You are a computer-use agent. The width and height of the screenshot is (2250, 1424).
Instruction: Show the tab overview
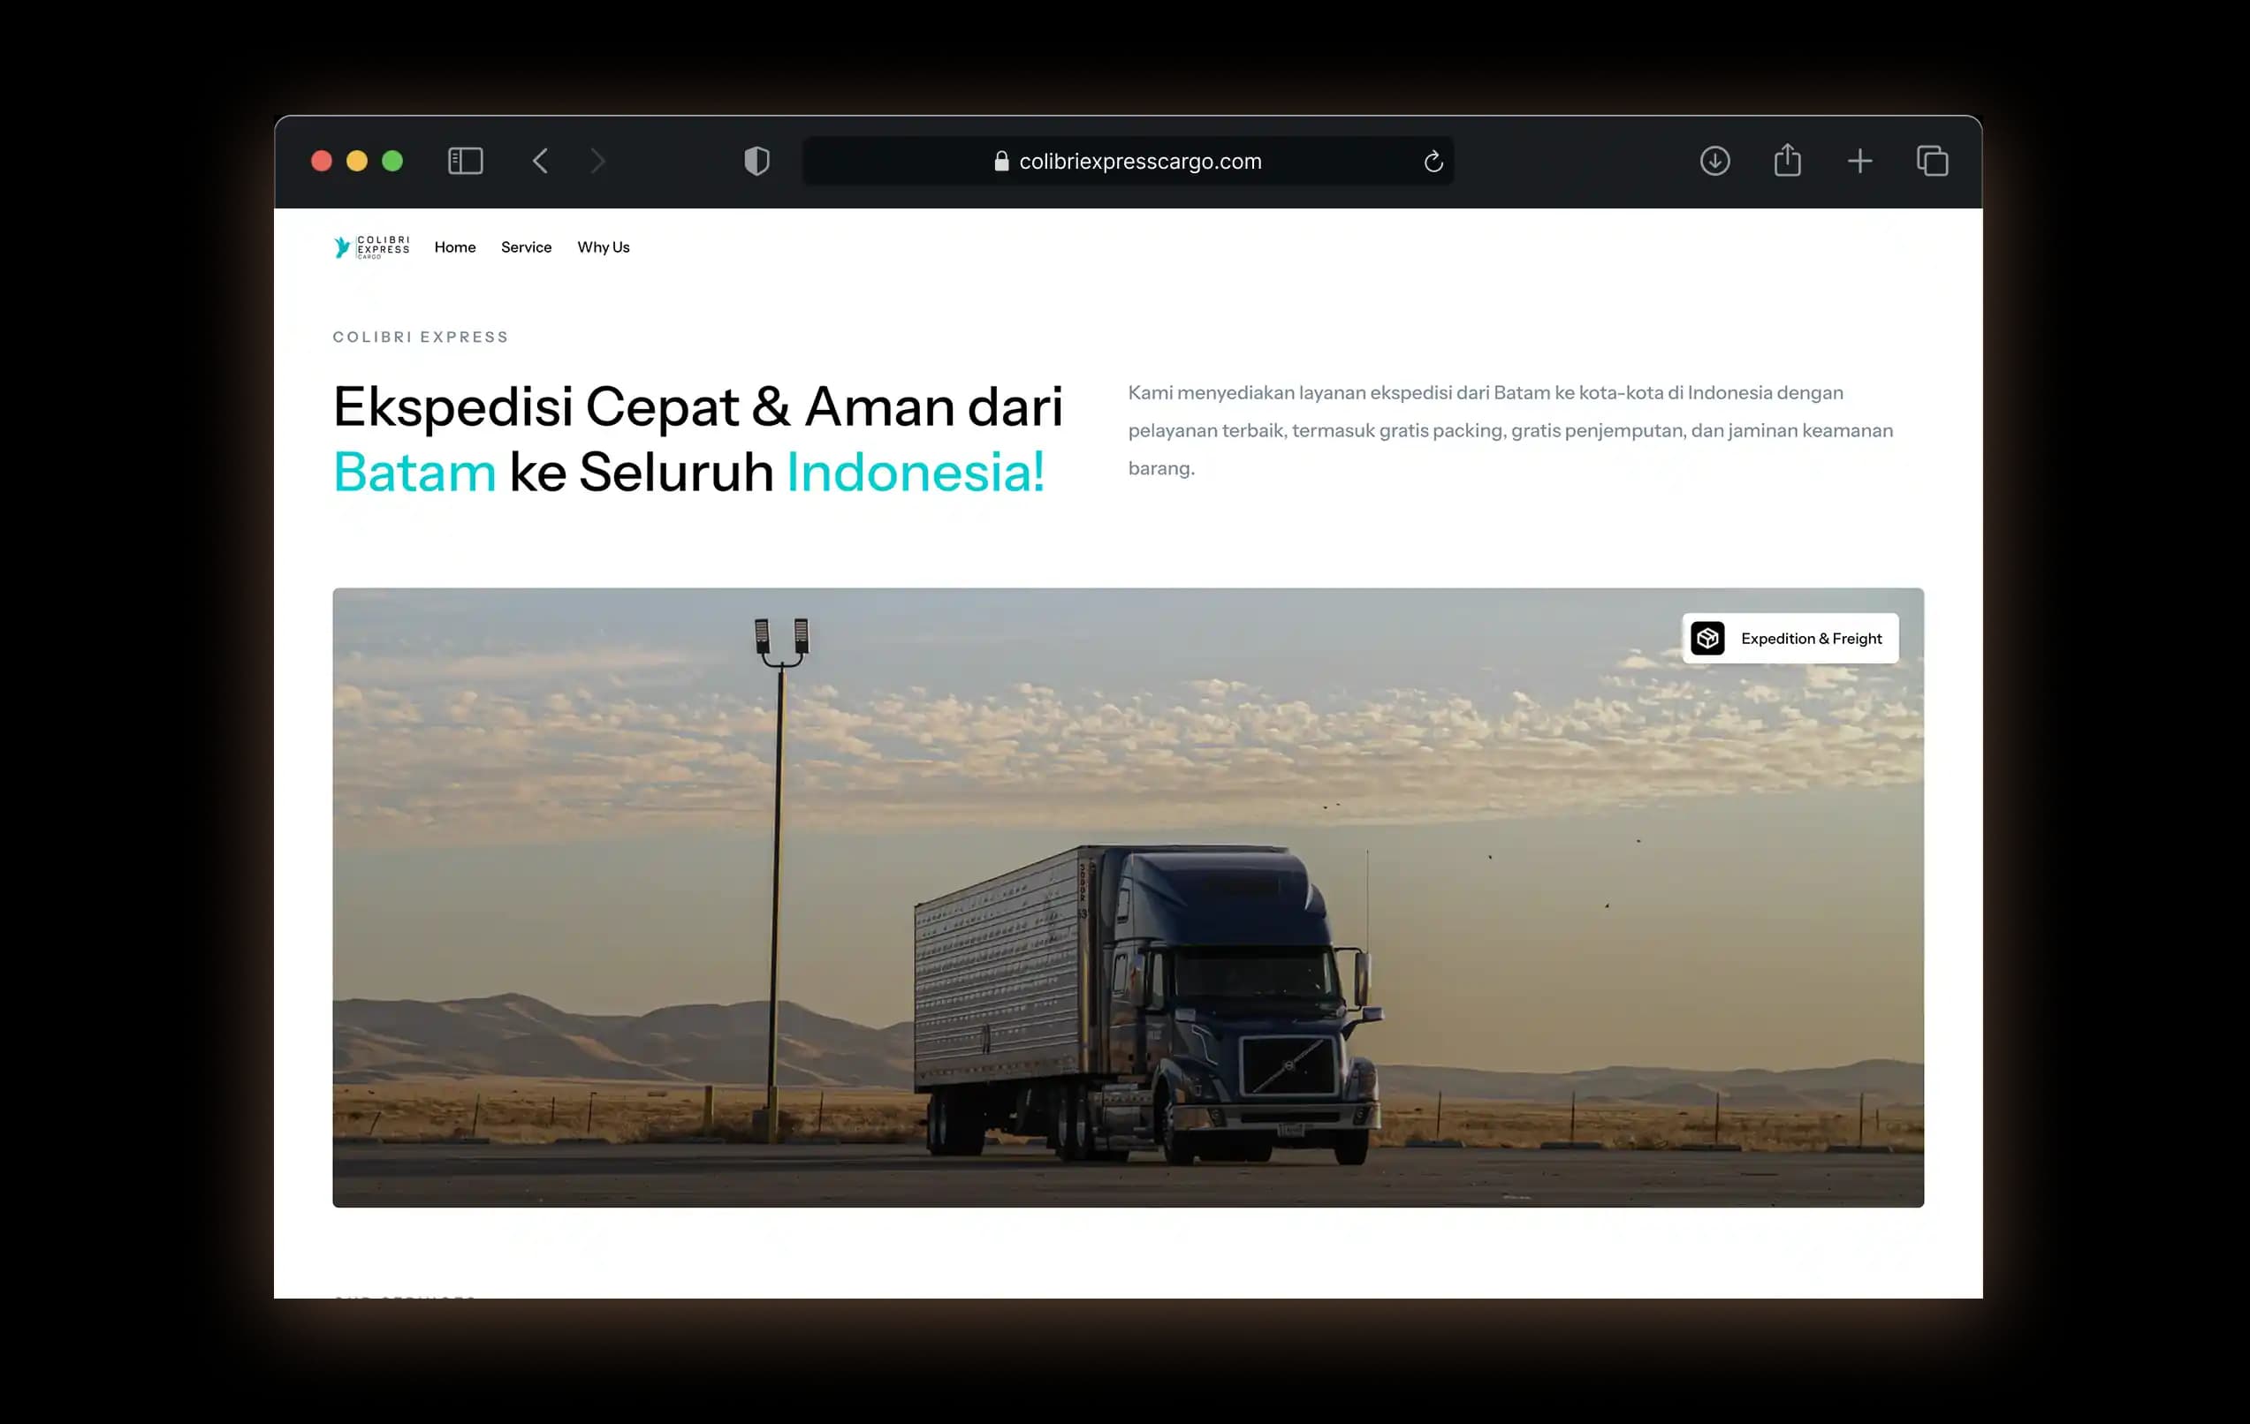click(1933, 161)
